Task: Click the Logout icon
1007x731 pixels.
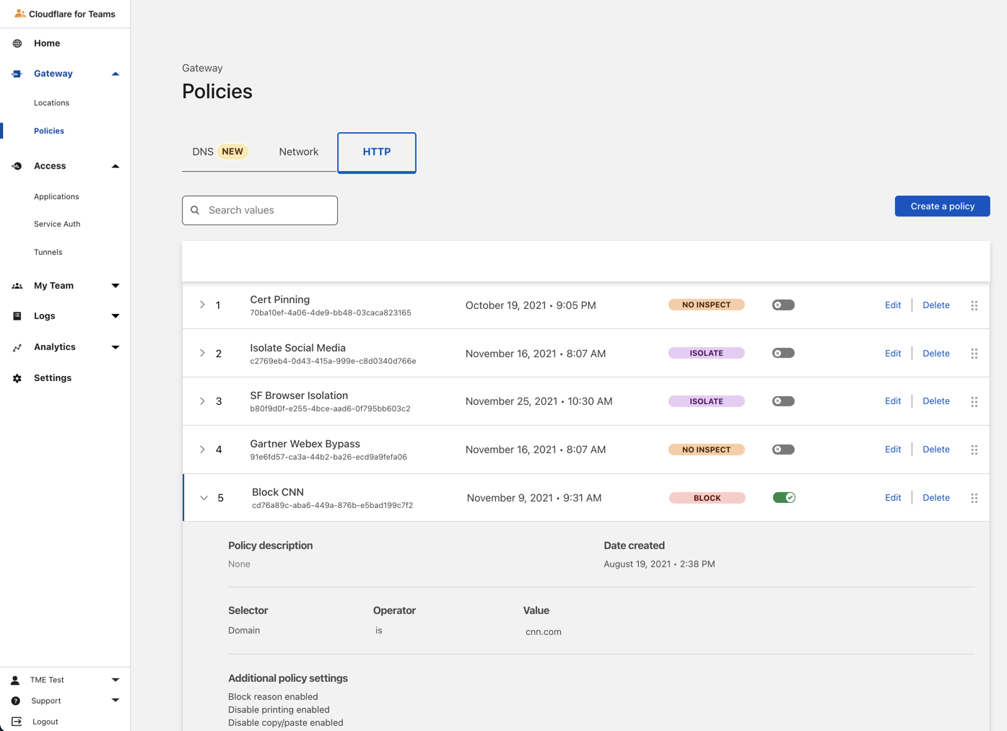Action: coord(17,722)
